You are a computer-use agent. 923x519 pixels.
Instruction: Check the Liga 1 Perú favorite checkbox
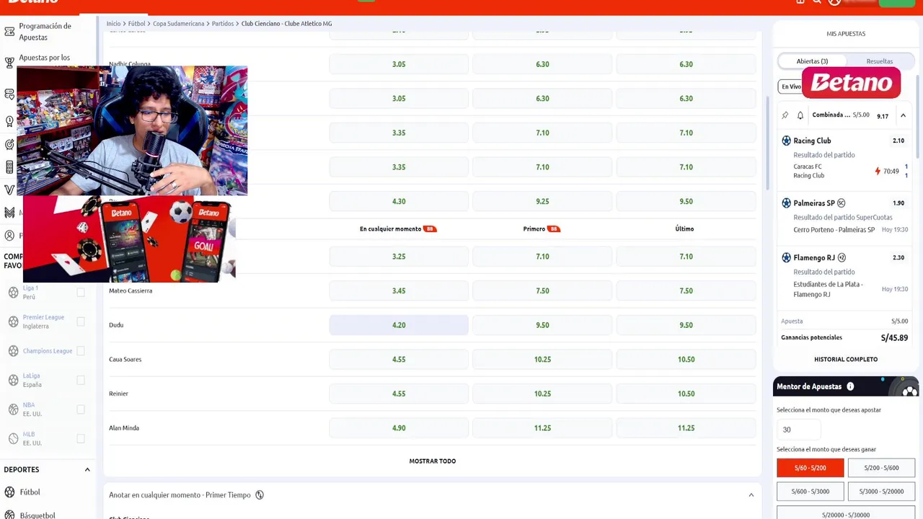[x=81, y=292]
